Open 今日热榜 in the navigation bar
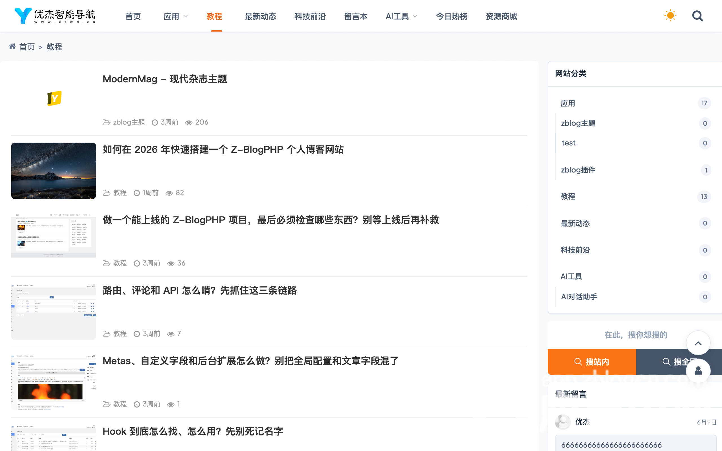The image size is (722, 451). pyautogui.click(x=452, y=16)
